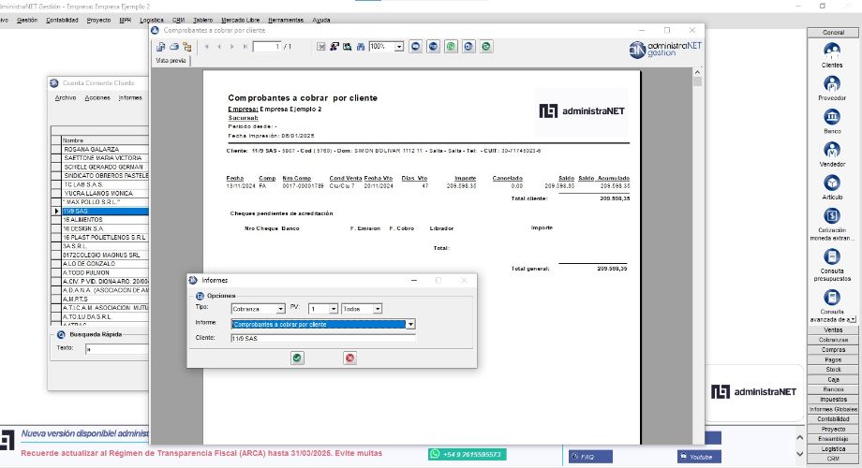Screen dimensions: 862x468
Task: Print the report with the printer icon
Action: (174, 47)
